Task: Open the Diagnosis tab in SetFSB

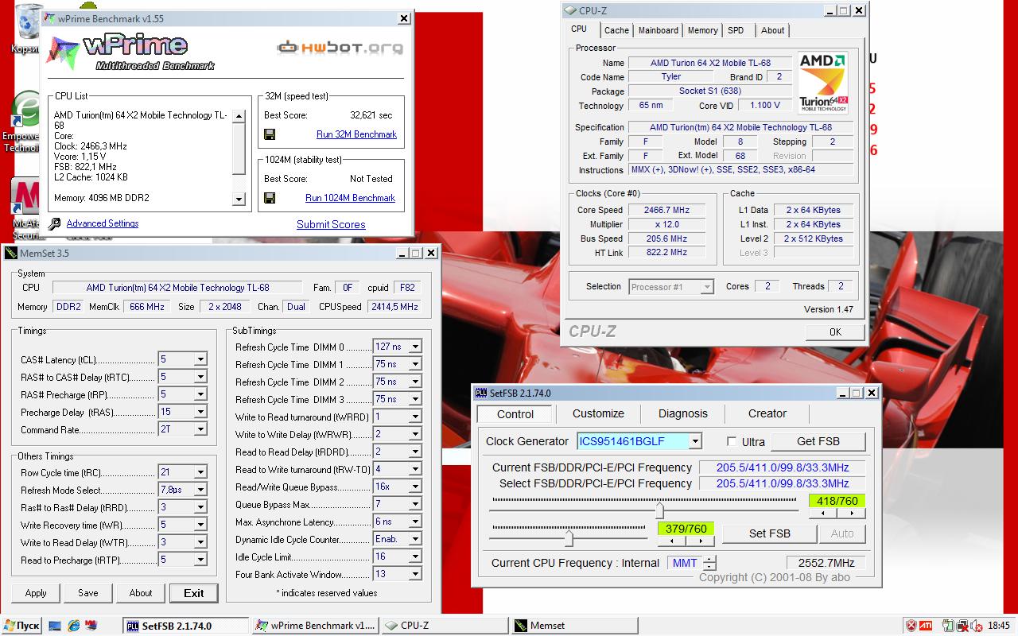Action: coord(682,413)
